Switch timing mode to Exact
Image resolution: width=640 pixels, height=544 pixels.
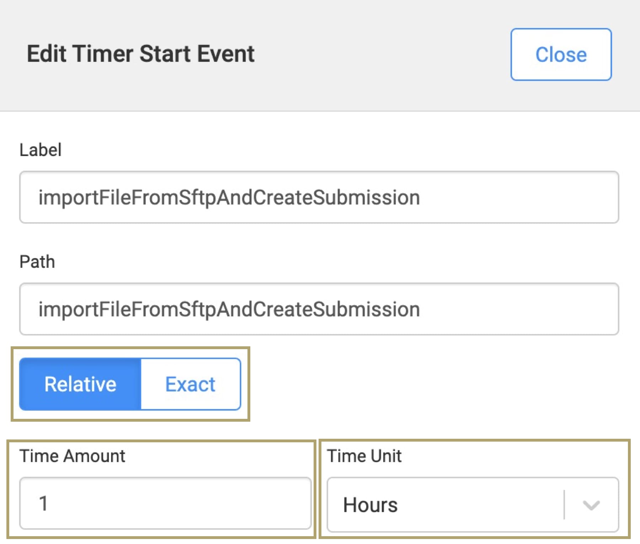tap(191, 384)
